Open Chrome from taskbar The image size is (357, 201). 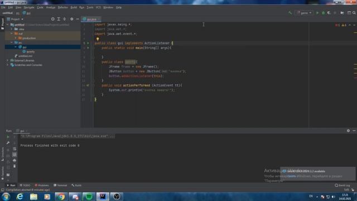(61, 197)
